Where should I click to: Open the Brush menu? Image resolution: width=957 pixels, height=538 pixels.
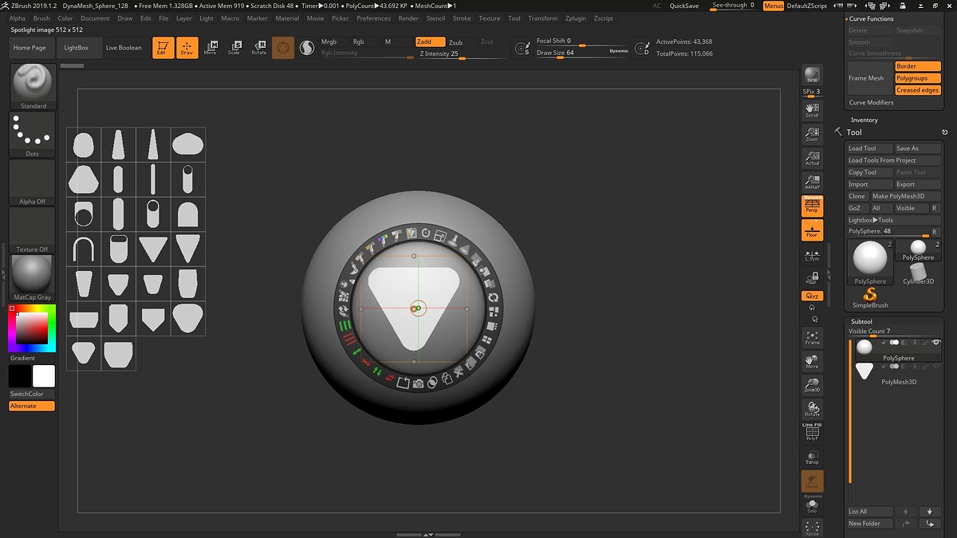[x=41, y=18]
